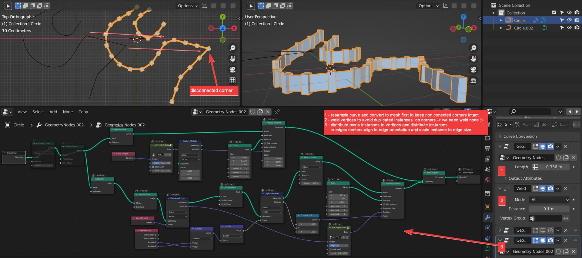This screenshot has width=582, height=258.
Task: Click the wrench modifier icon on Circle outliner row
Action: click(536, 20)
